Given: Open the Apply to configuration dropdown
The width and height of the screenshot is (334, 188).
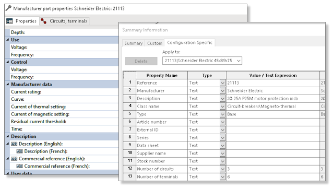Looking at the screenshot, I should click(238, 61).
